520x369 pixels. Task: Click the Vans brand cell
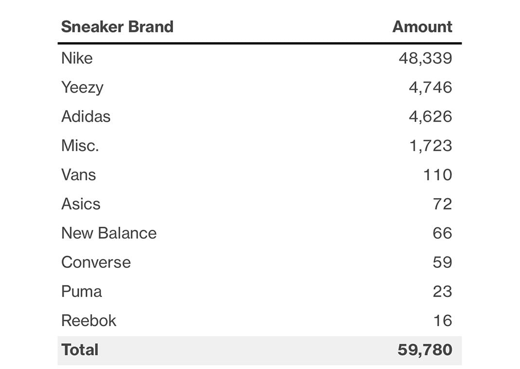tap(78, 175)
